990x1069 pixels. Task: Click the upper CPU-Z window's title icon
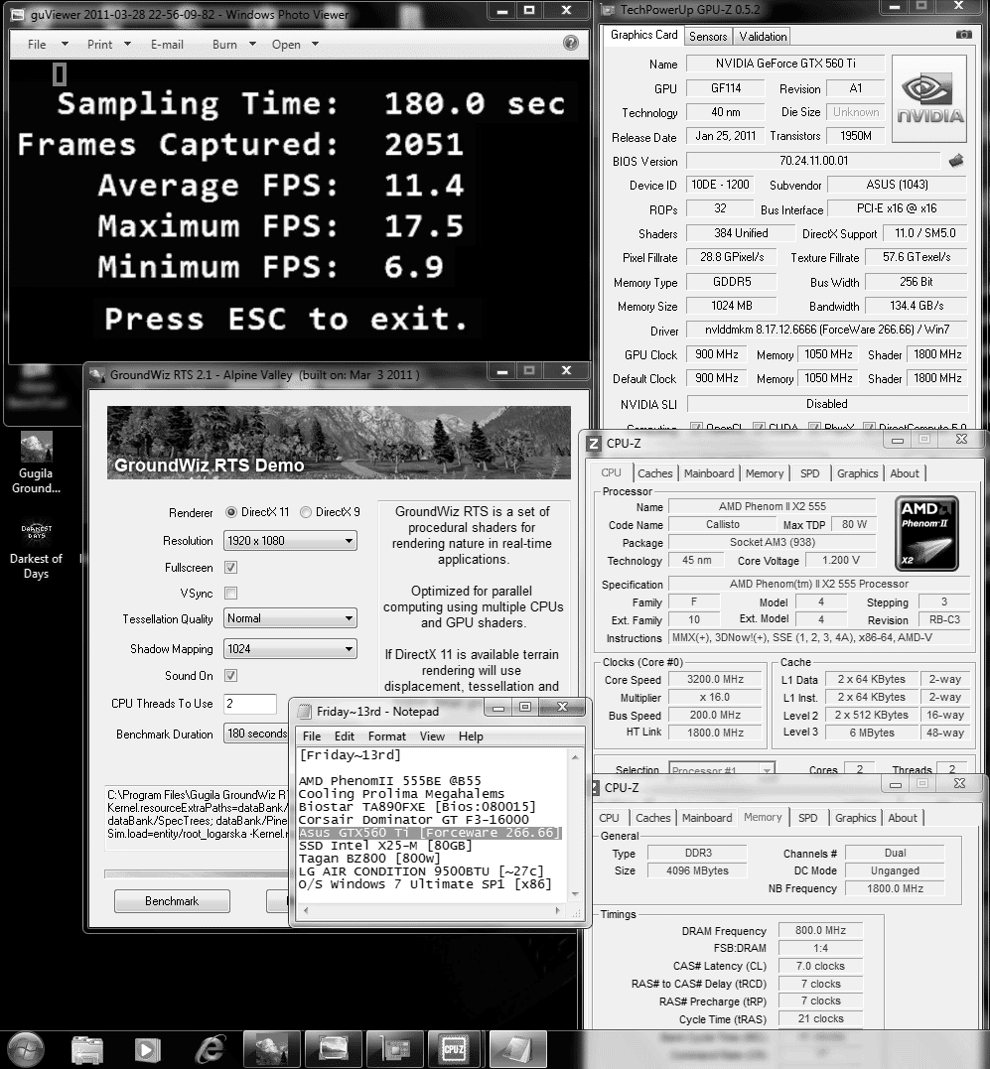pyautogui.click(x=594, y=444)
